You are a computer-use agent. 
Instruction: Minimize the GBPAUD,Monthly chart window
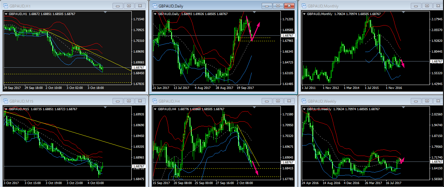click(415, 6)
